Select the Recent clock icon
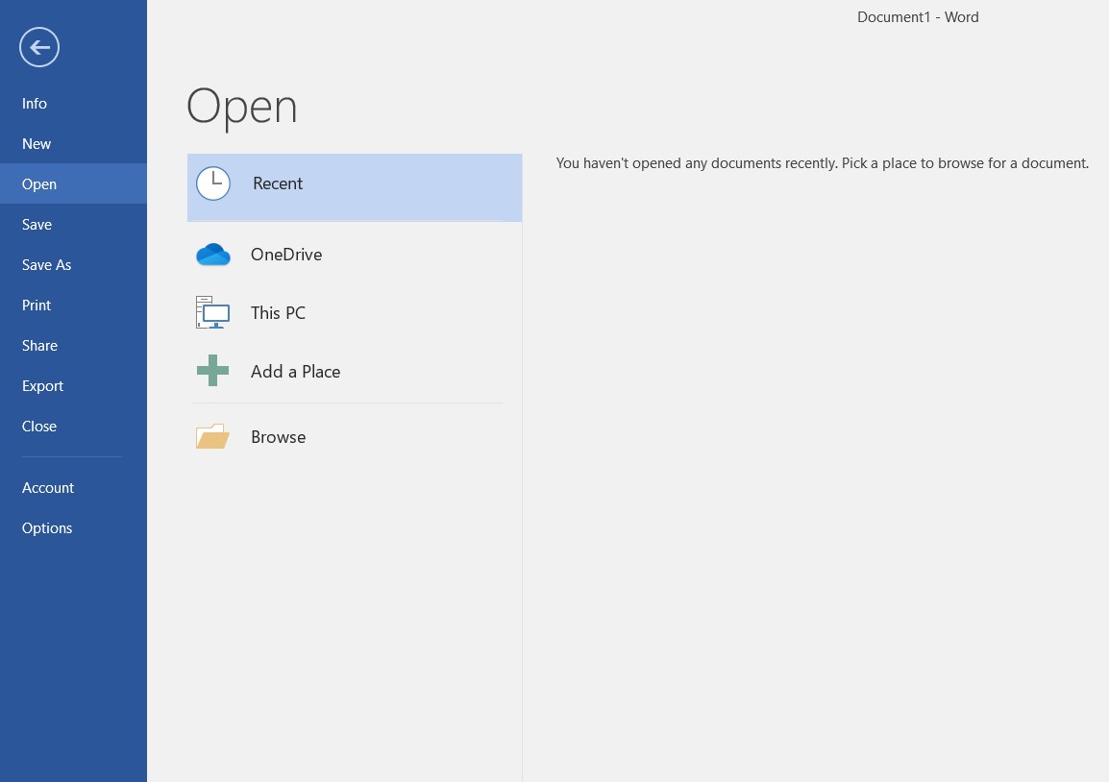Image resolution: width=1109 pixels, height=782 pixels. pos(212,183)
